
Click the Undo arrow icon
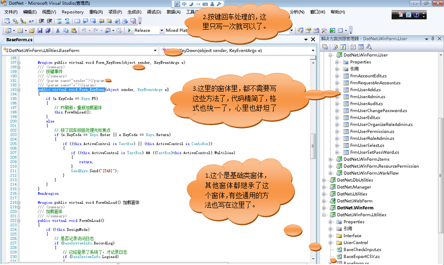coord(84,31)
